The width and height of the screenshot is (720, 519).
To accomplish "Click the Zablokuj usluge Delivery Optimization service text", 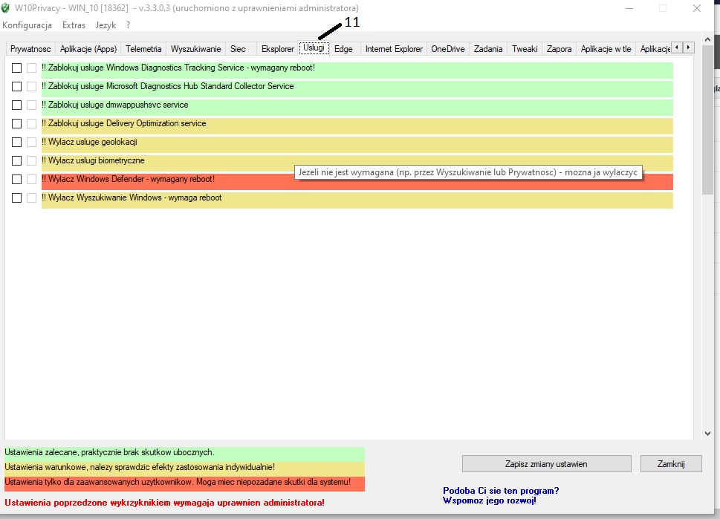I will coord(124,123).
